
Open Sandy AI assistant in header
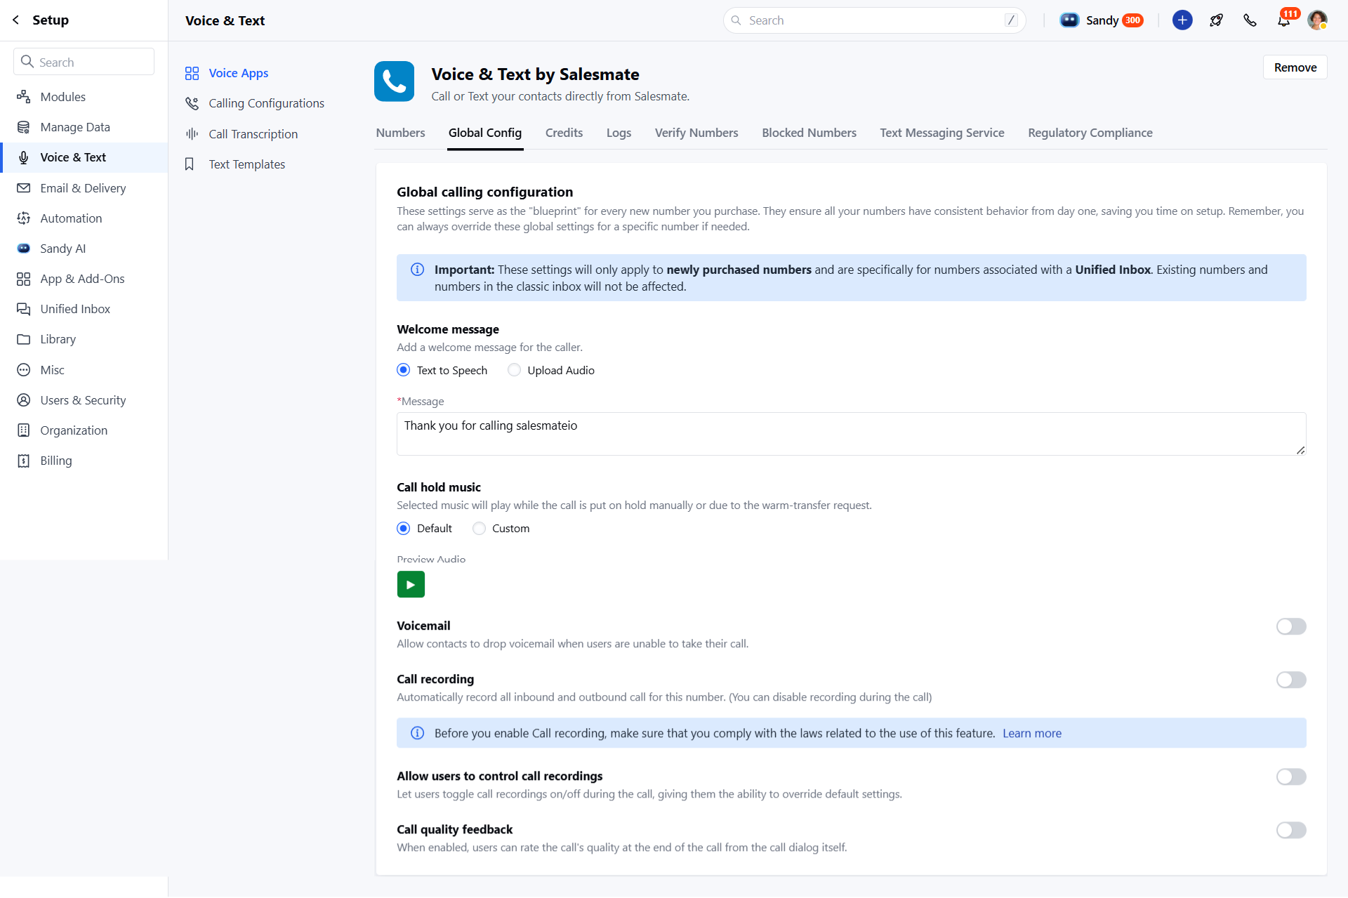[1101, 20]
